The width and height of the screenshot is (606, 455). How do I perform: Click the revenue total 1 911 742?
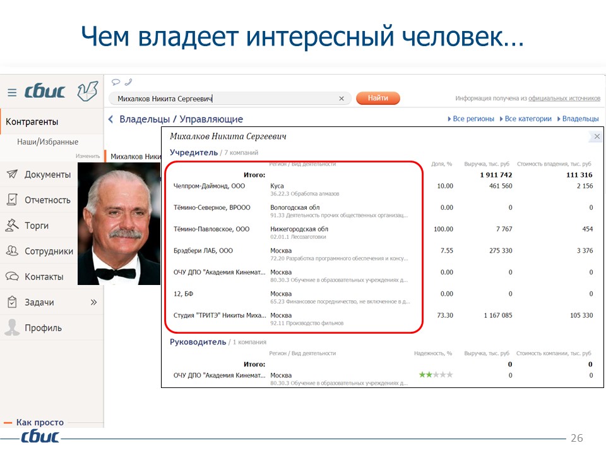(496, 175)
